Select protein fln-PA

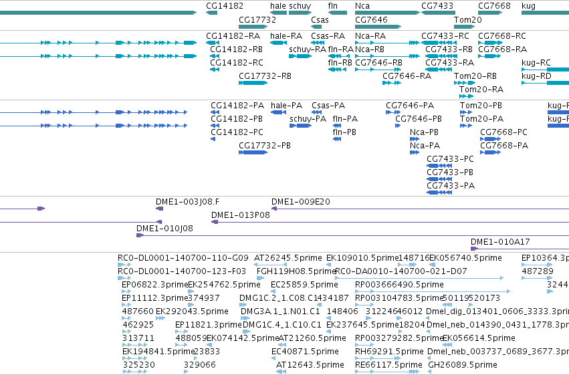coord(345,119)
